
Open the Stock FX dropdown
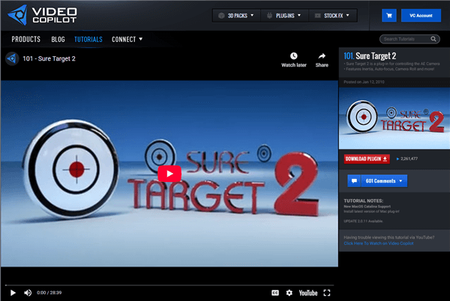point(332,16)
